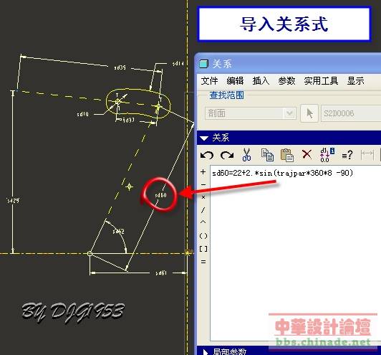Screen dimensions: 381x355
Task: Toggle dimension names and values icon
Action: [327, 155]
